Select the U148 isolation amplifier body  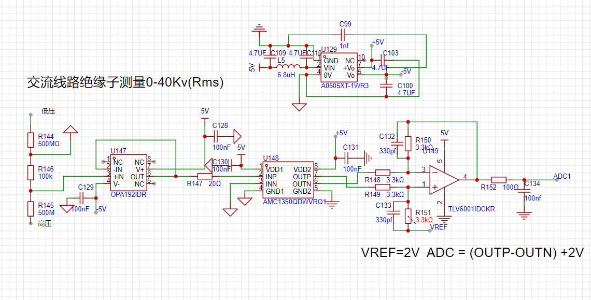288,180
